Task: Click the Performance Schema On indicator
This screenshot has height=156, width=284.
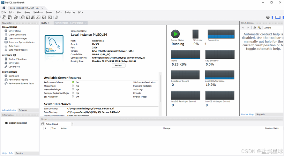Action: [73, 82]
